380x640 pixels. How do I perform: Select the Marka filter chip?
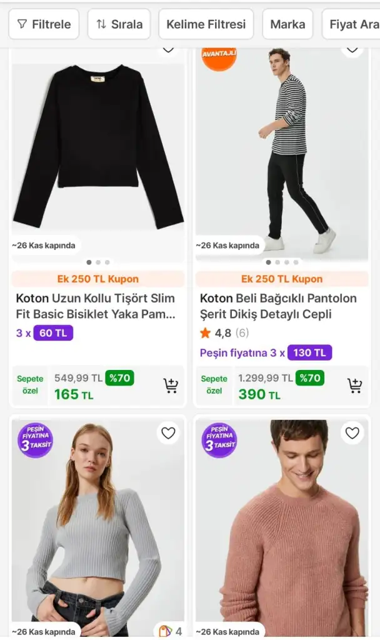287,24
